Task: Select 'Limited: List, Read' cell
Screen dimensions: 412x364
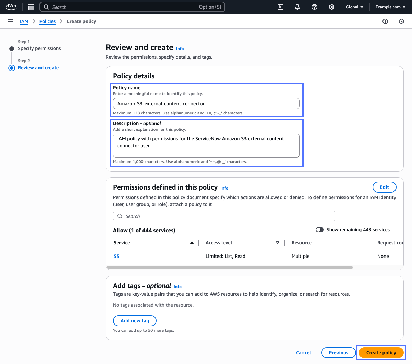Action: pos(226,256)
